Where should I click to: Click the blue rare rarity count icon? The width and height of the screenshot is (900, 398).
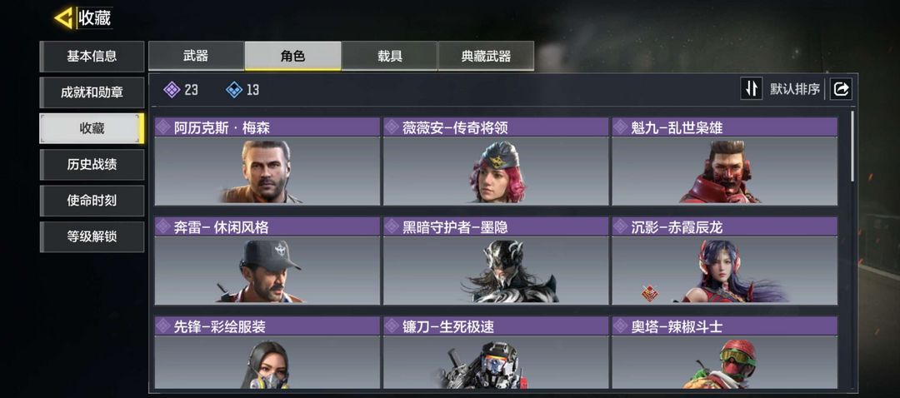(x=234, y=89)
